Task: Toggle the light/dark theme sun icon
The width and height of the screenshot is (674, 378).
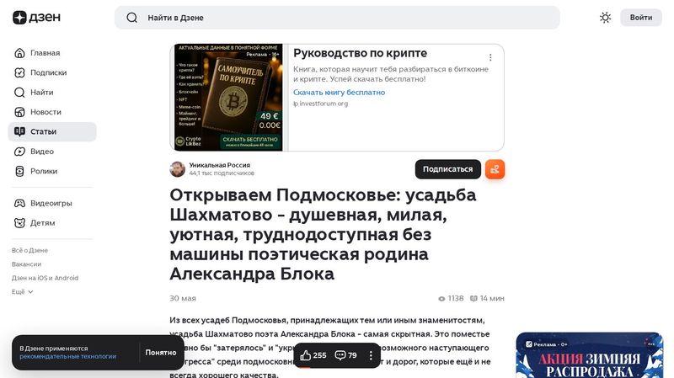Action: 605,18
